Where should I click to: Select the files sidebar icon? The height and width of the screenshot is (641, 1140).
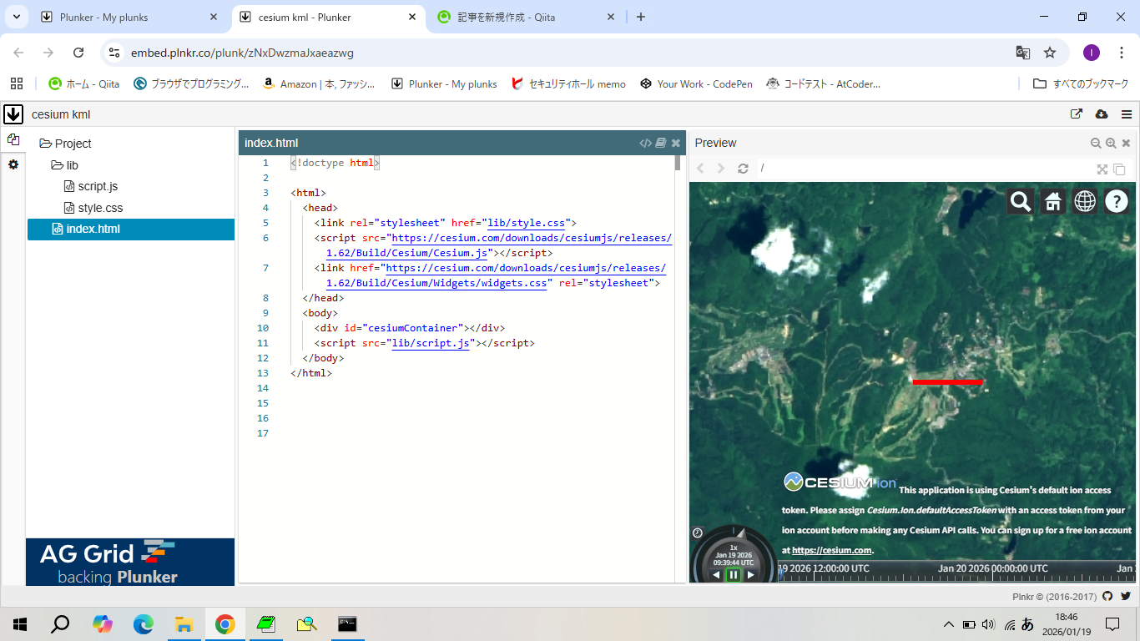click(13, 139)
